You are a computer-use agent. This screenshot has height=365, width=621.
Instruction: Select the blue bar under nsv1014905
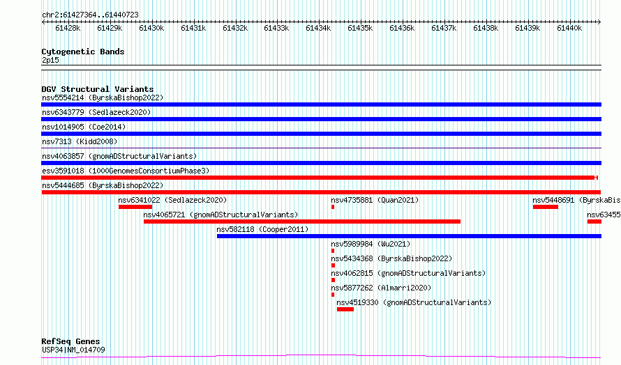tap(321, 134)
